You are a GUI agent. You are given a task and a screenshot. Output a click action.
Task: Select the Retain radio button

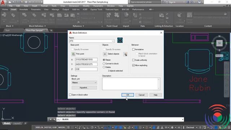point(104,60)
